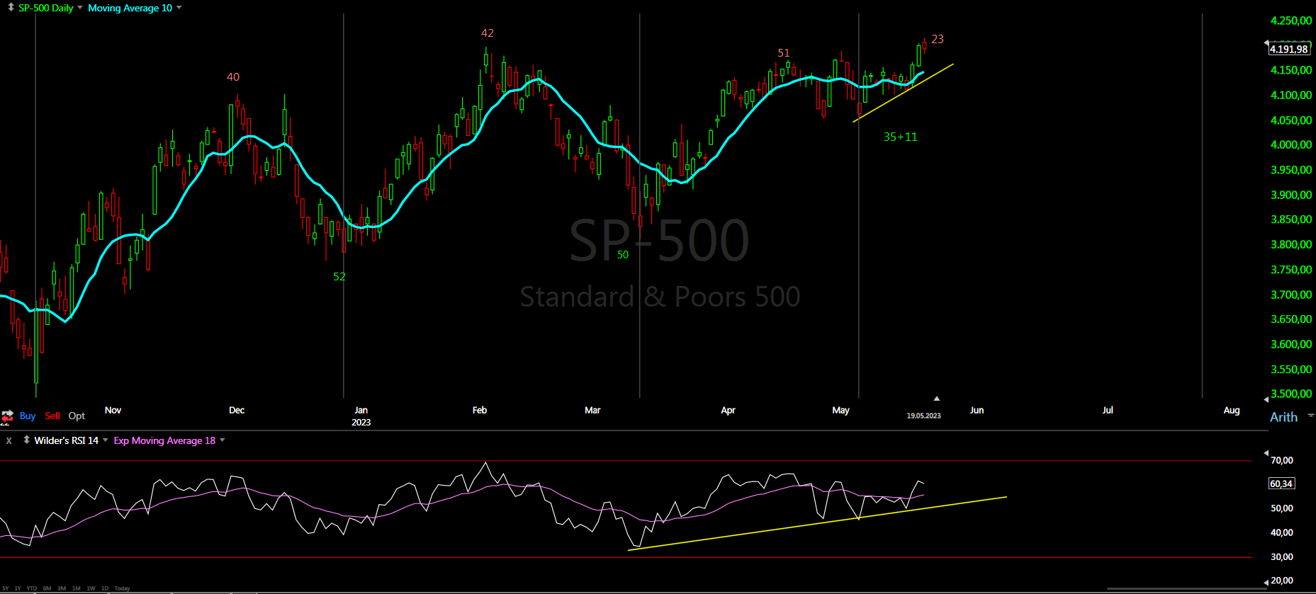Open the Moving Average 10 dropdown arrow
Image resolution: width=1316 pixels, height=594 pixels.
click(x=179, y=8)
